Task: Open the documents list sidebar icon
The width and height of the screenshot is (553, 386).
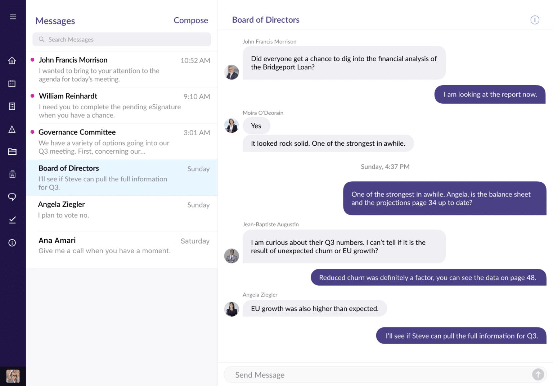Action: (x=12, y=106)
